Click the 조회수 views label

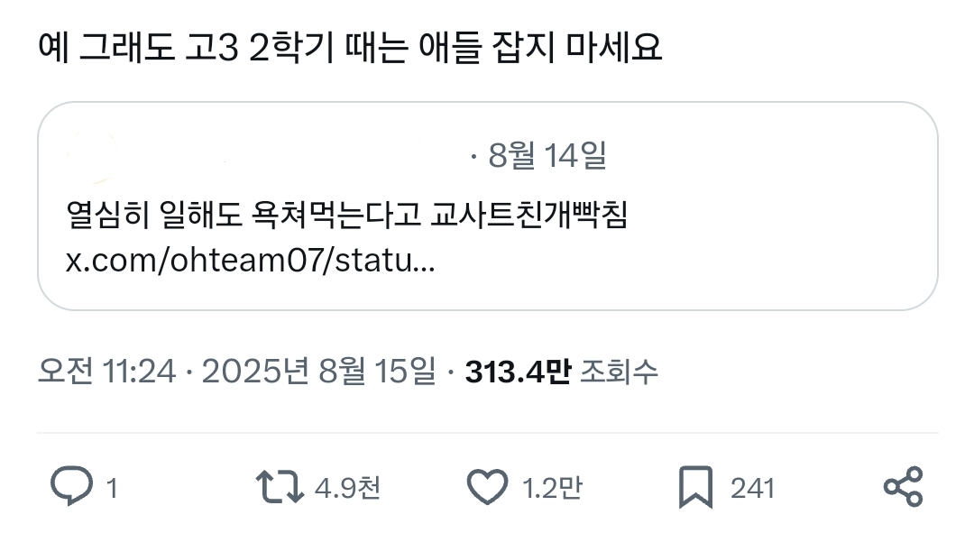619,372
